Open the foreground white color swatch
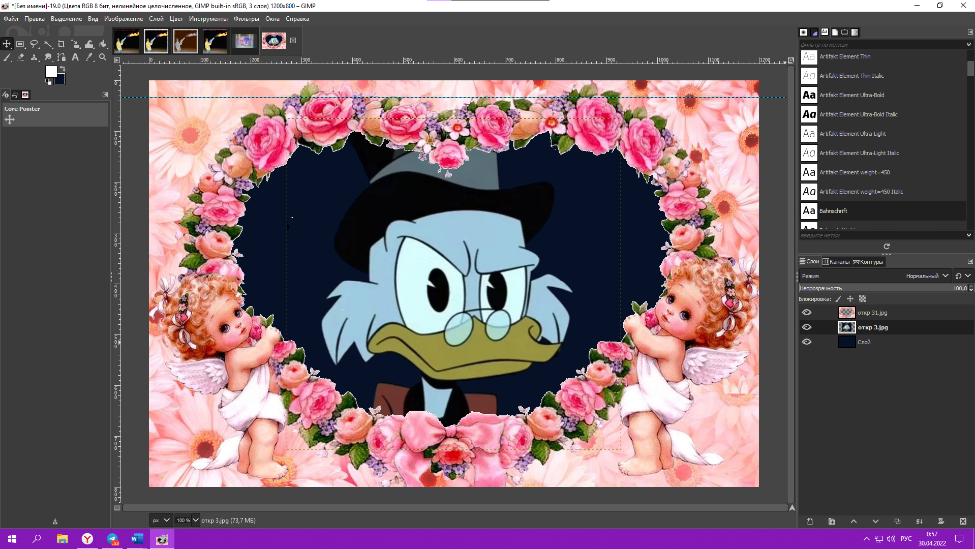The height and width of the screenshot is (549, 975). tap(51, 71)
